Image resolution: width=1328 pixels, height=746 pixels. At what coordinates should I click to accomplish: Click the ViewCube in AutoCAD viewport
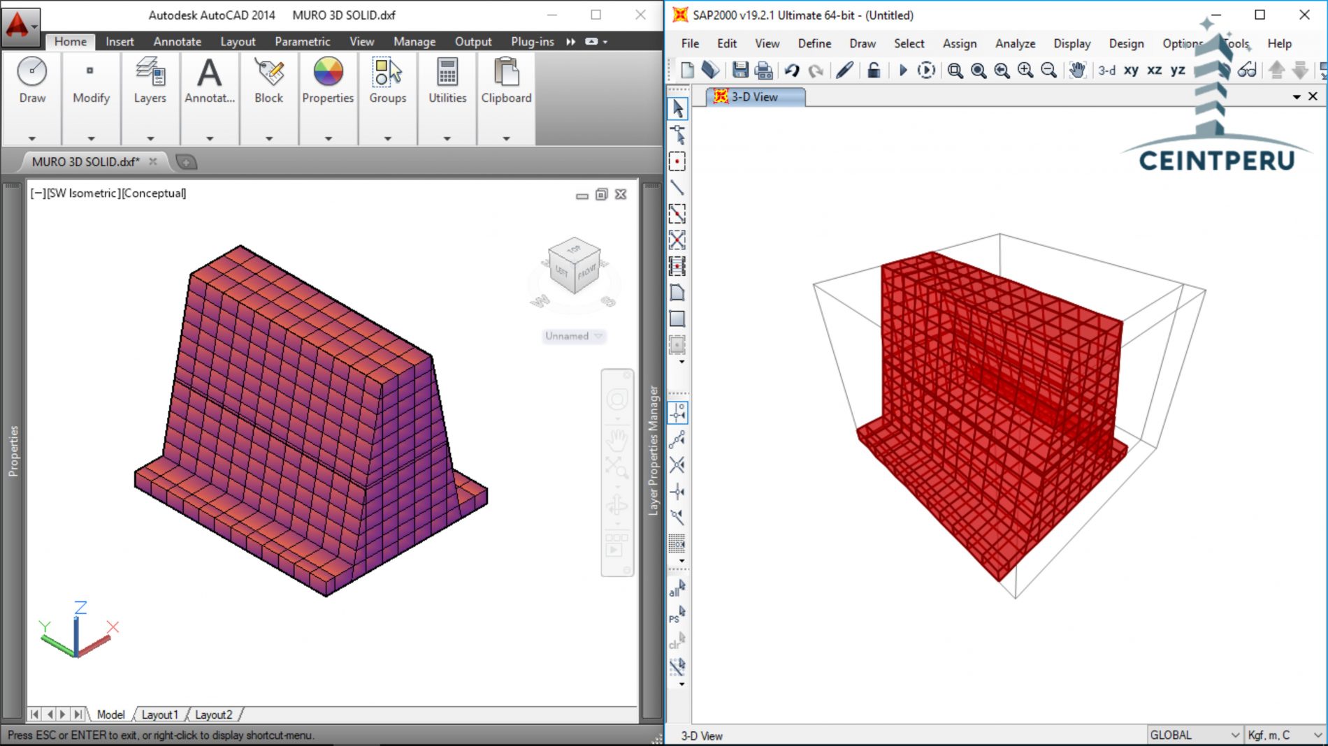(x=575, y=267)
